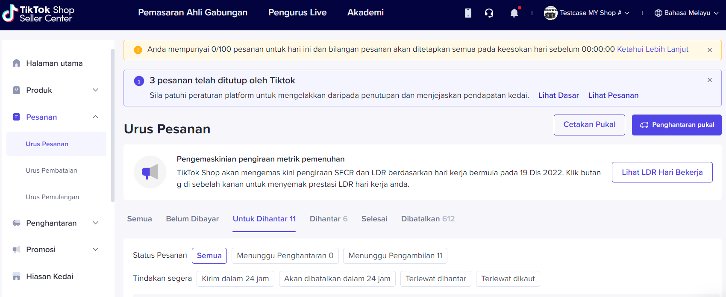
Task: Filter by Menunggu Pengambilan status
Action: point(395,256)
